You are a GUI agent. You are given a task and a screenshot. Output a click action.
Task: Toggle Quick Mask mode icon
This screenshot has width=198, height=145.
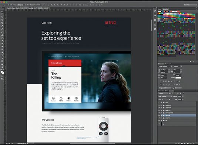[x=2, y=76]
